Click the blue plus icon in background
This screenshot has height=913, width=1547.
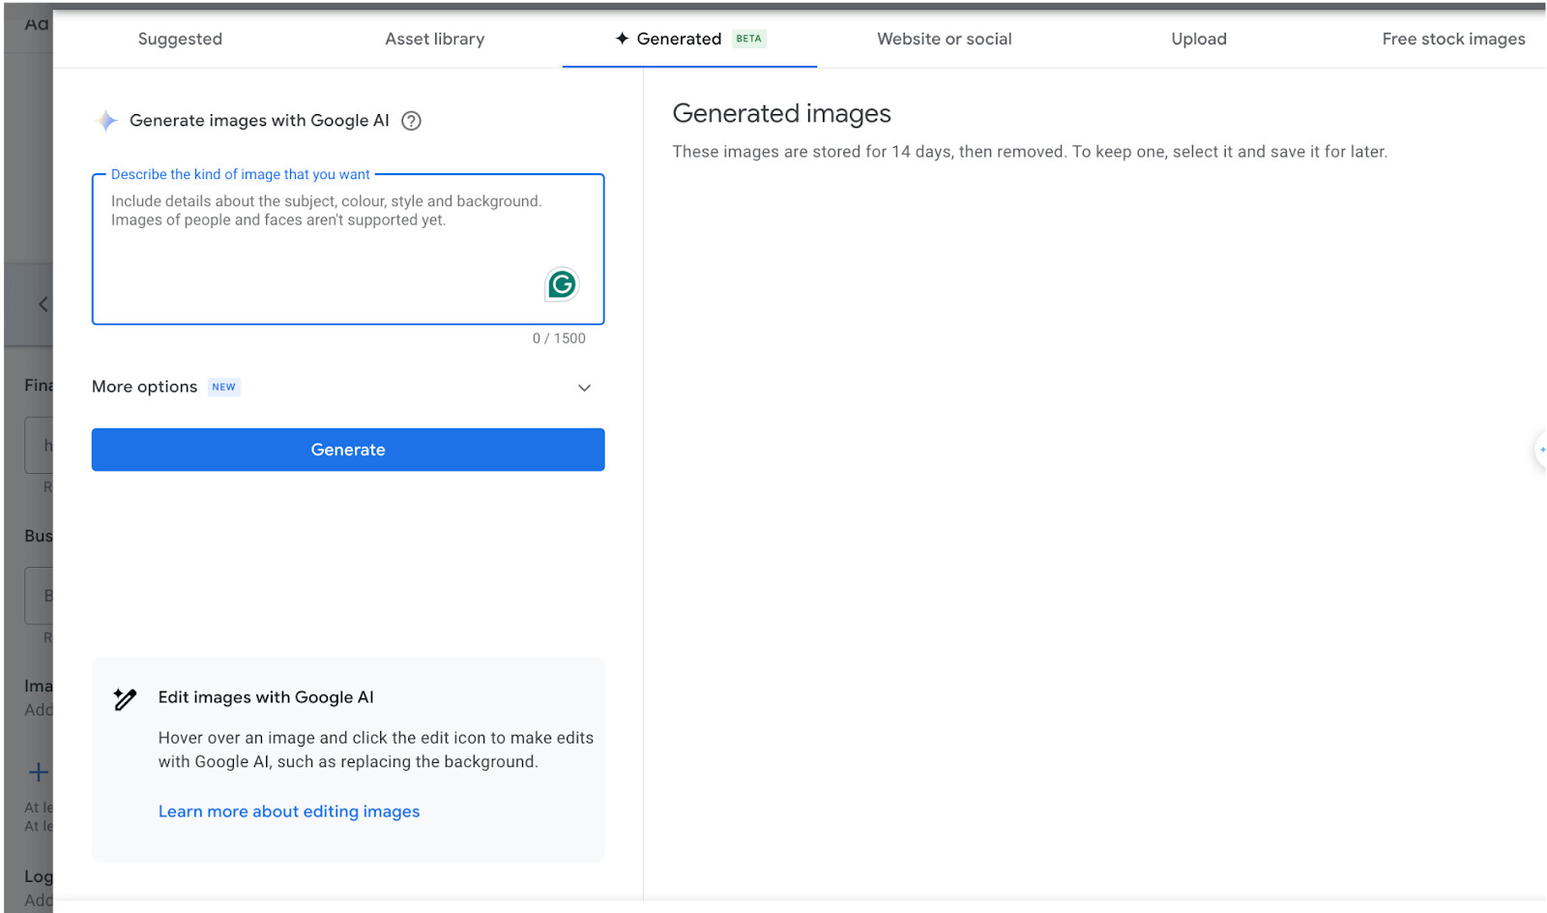pyautogui.click(x=38, y=772)
